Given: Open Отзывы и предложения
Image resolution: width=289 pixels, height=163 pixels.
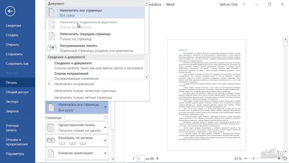Looking at the screenshot, I should pyautogui.click(x=17, y=142).
